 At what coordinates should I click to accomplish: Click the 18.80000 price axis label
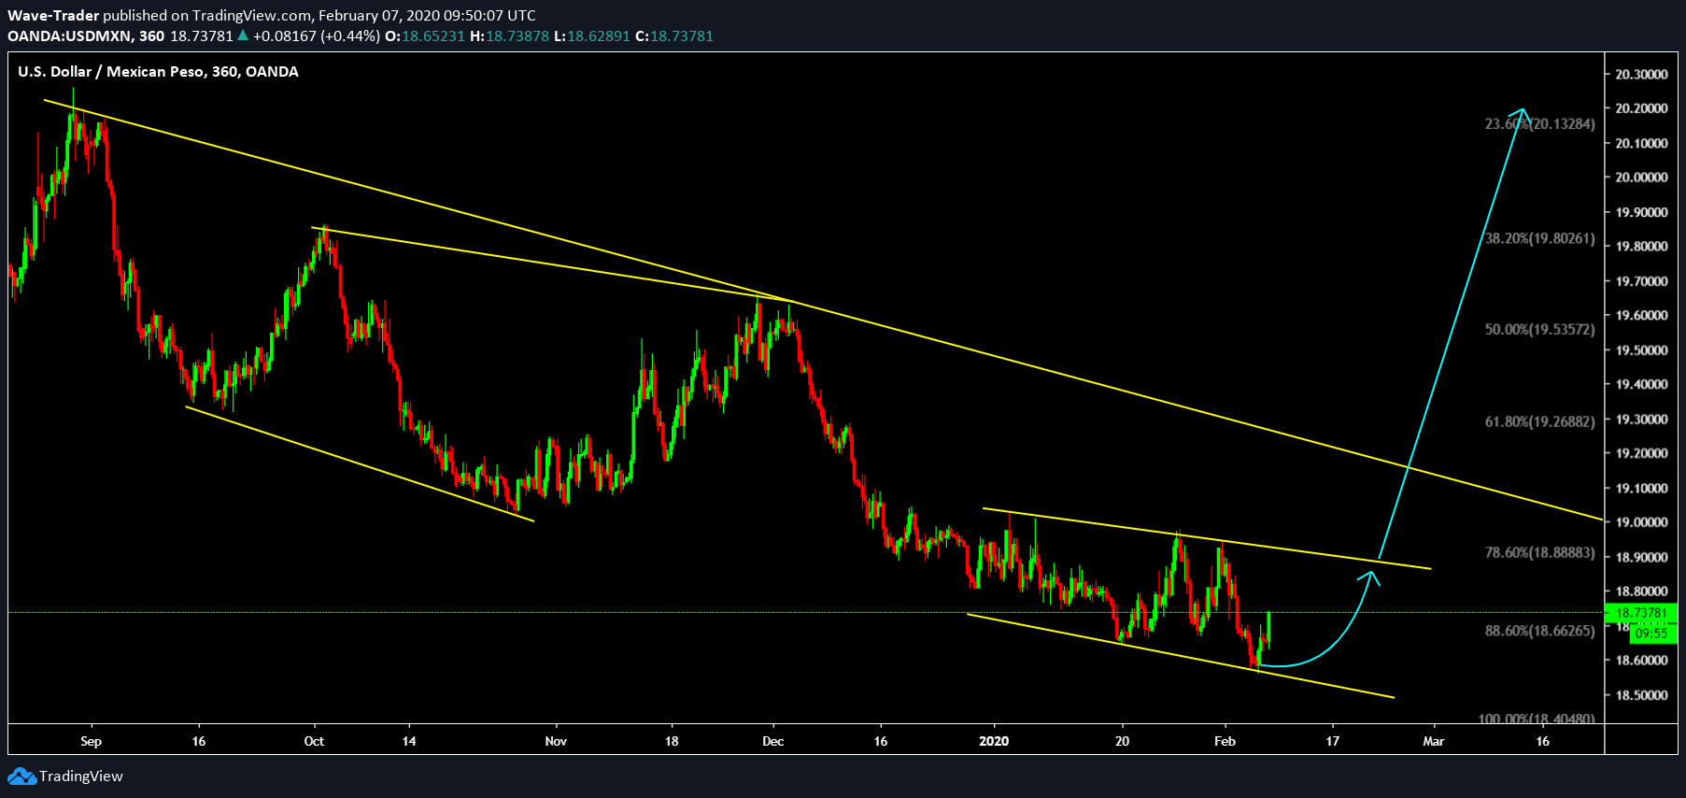click(1641, 591)
